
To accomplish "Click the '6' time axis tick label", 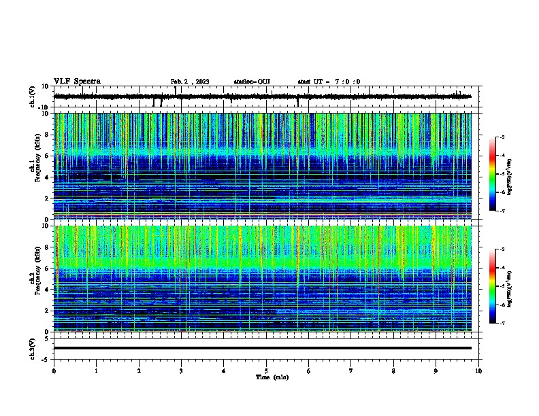I will pos(309,371).
